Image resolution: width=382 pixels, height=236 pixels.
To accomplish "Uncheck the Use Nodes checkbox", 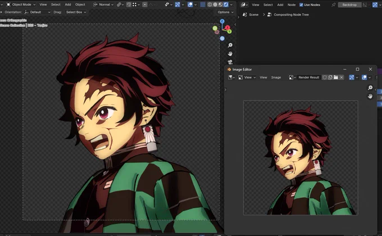I will tap(301, 4).
